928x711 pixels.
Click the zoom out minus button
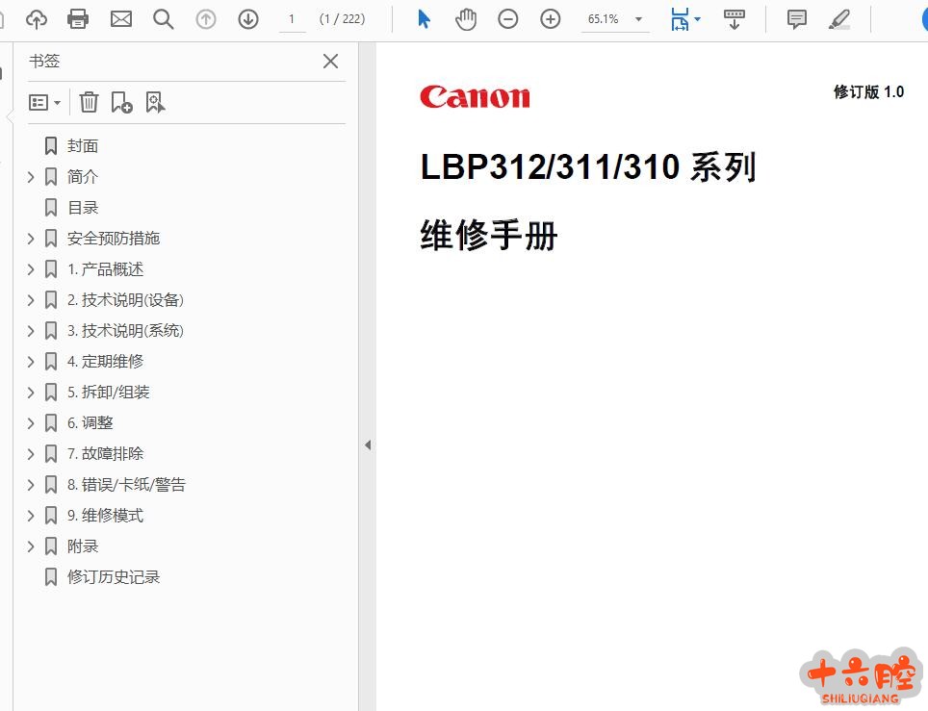[x=508, y=18]
